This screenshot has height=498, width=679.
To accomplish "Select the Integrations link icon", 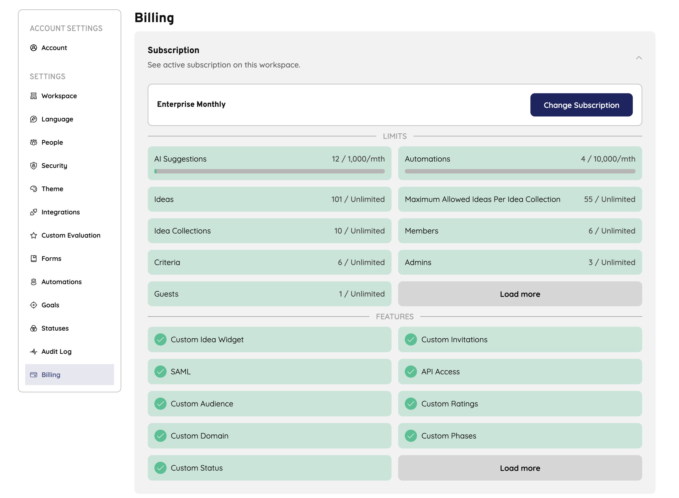I will point(34,212).
